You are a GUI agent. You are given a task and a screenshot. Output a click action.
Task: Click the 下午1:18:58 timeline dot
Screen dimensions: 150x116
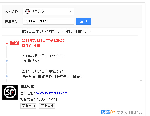[x=7, y=61]
